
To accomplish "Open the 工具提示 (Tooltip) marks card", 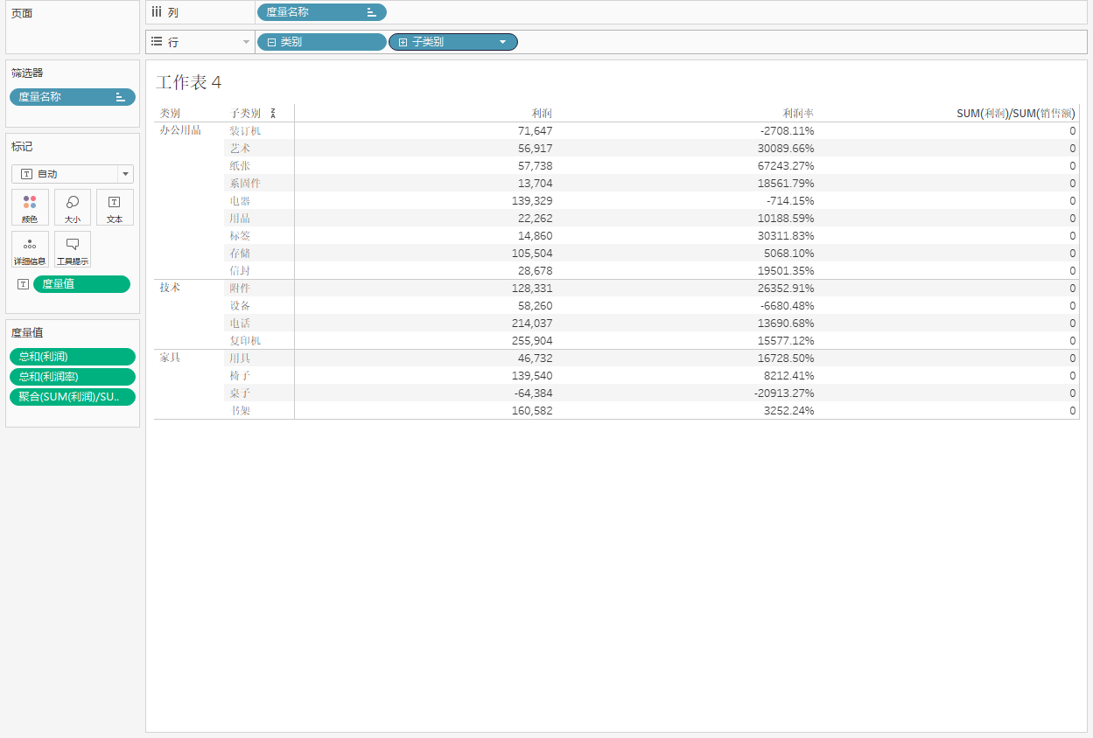I will pos(73,249).
